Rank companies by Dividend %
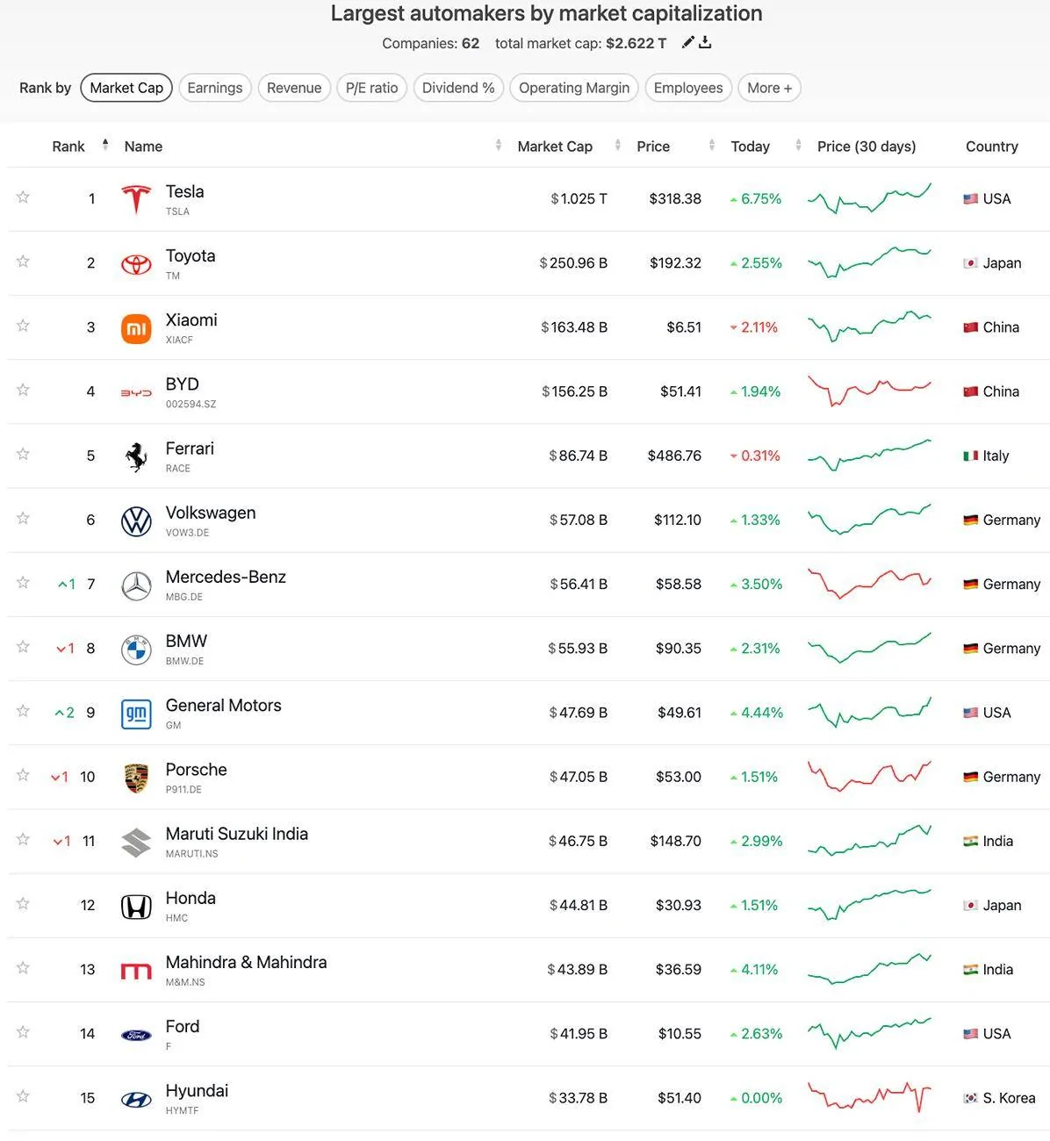1050x1141 pixels. tap(458, 88)
